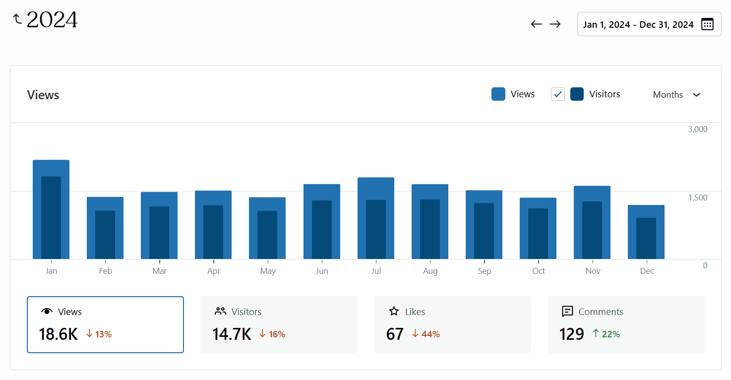This screenshot has height=380, width=731.
Task: Click the 16% decrease indicator for Visitors
Action: (x=272, y=334)
